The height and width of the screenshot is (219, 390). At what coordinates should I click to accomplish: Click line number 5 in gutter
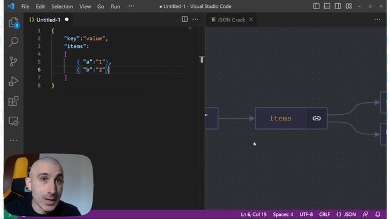[x=39, y=62]
